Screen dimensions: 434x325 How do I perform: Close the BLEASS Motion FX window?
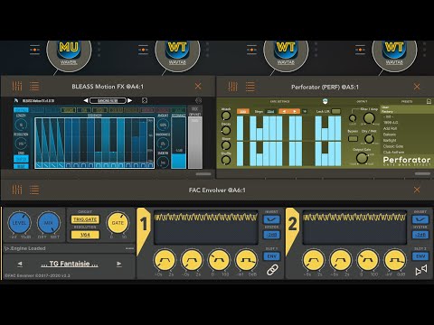198,87
